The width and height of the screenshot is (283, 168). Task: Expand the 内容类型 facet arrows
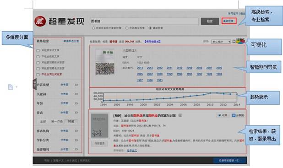[x=76, y=85]
